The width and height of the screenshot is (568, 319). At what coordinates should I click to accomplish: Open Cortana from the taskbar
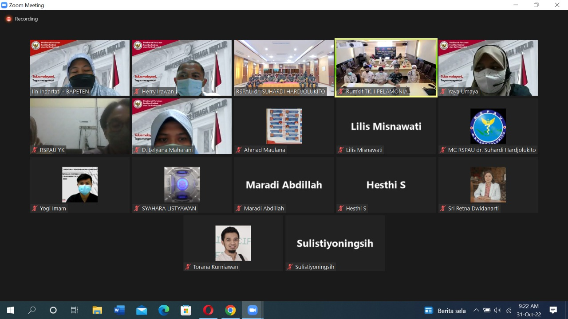point(53,310)
